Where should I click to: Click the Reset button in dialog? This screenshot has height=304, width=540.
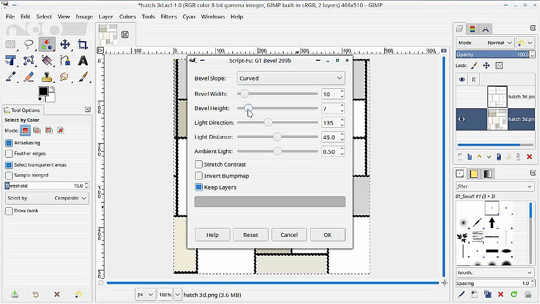pos(251,235)
